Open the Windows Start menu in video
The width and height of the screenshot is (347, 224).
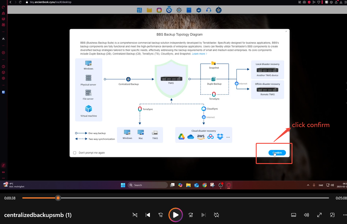pos(123,185)
